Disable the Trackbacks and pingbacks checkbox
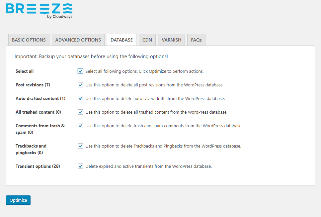 [x=80, y=146]
